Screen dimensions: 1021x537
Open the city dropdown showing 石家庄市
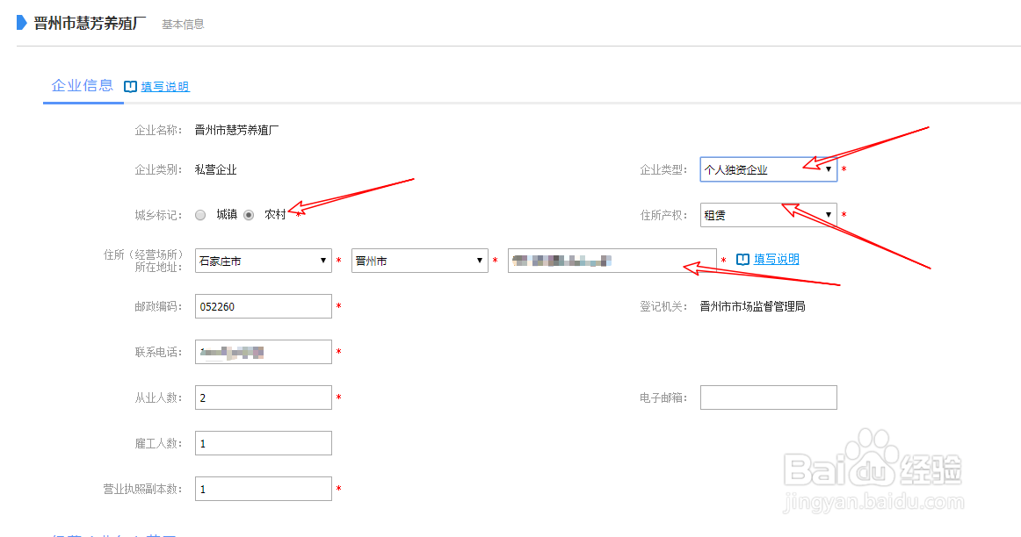[263, 261]
